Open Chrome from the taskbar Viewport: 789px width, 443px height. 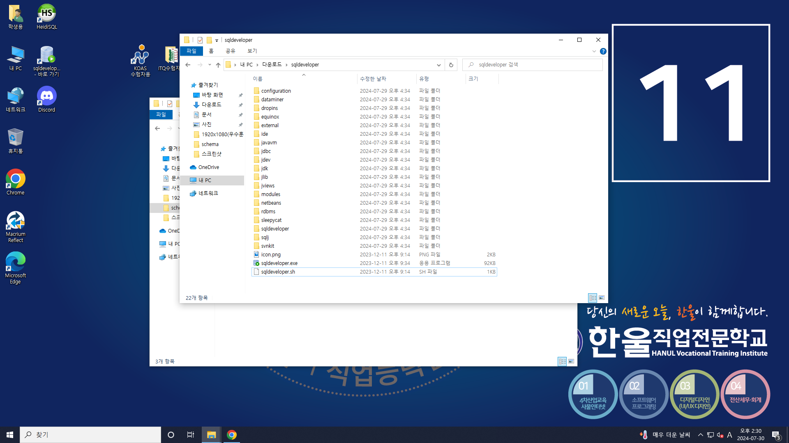(x=232, y=435)
